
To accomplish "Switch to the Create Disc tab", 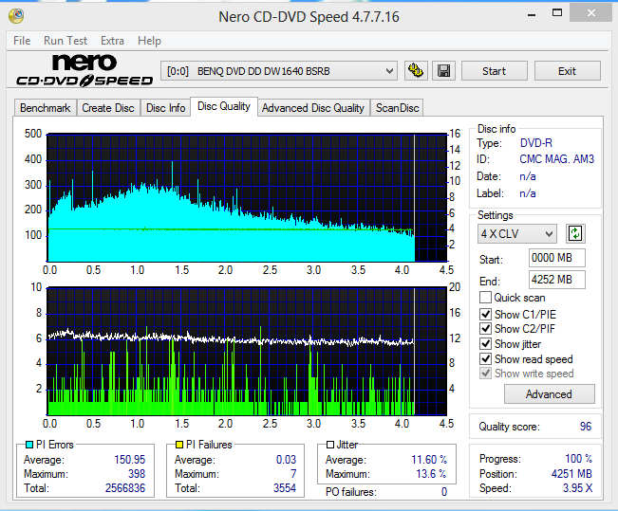I will 108,108.
